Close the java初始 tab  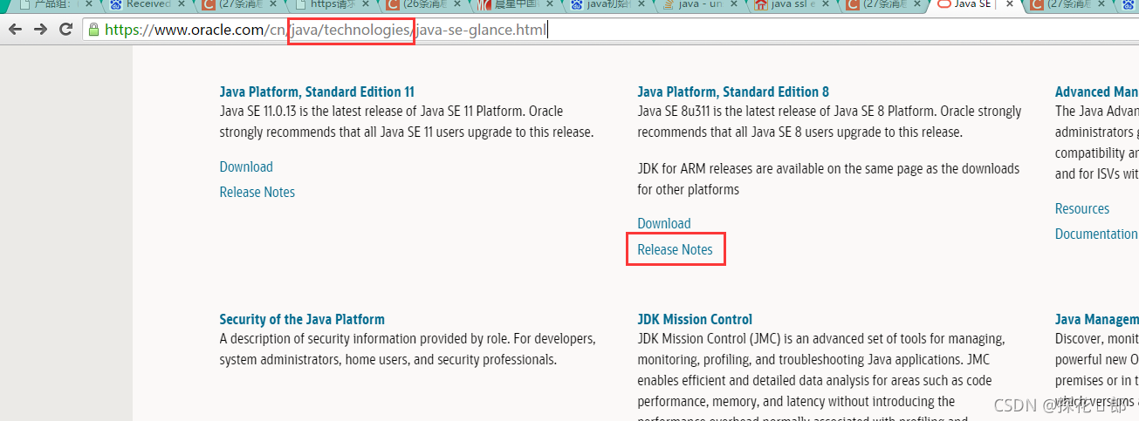point(642,4)
